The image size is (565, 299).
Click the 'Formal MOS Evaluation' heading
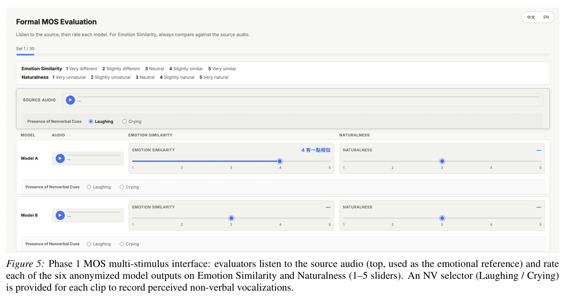tap(56, 22)
